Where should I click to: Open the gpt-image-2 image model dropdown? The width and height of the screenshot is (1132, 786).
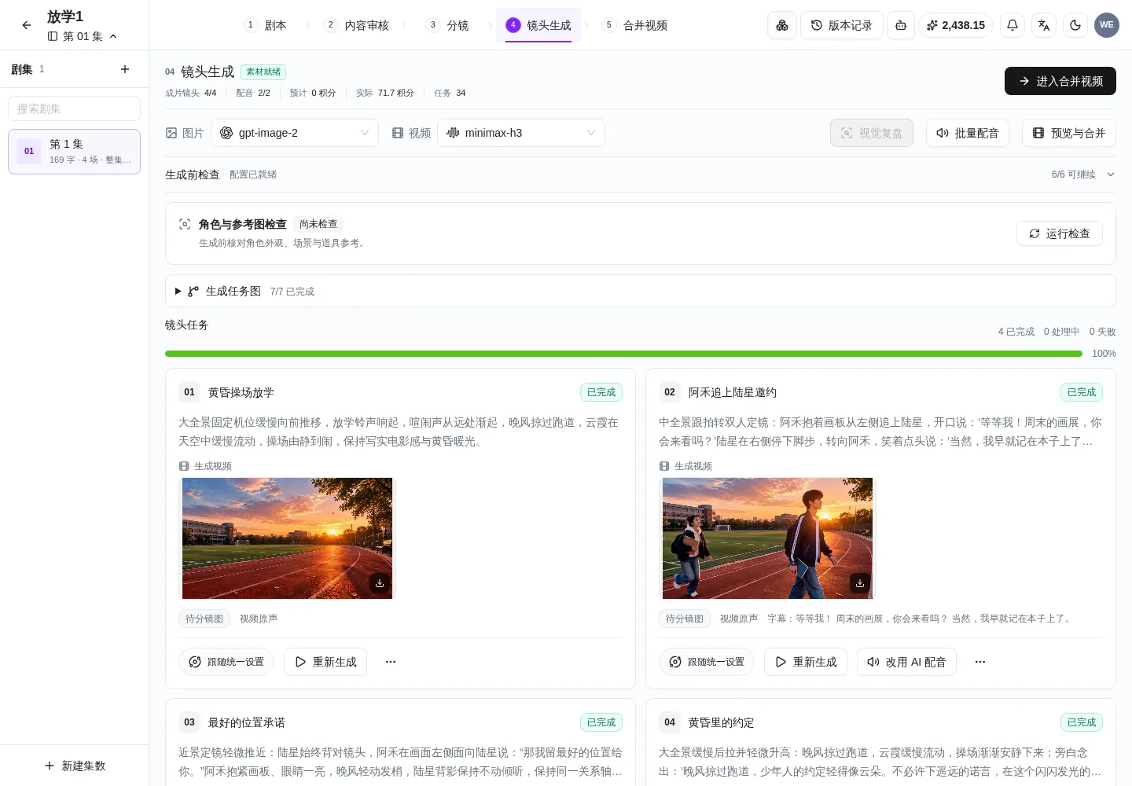click(295, 133)
